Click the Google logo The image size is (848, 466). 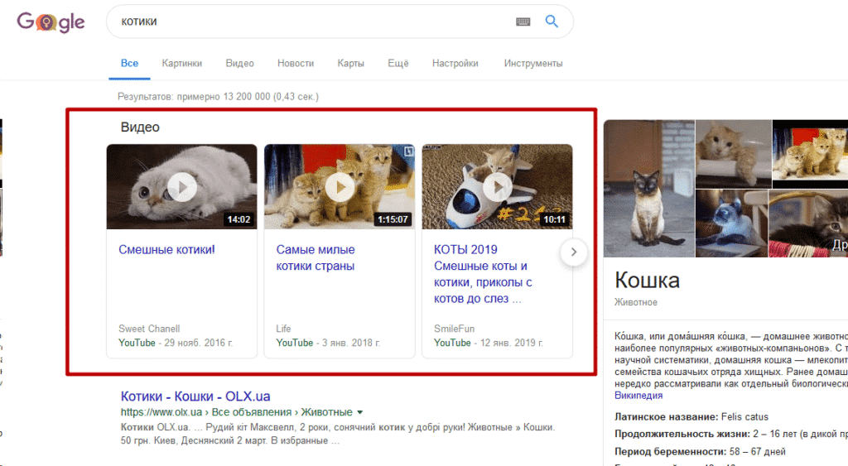tap(51, 22)
